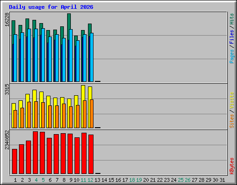Click the tallest green hits bar for day 9
Screen dimensions: 237x185
tap(69, 21)
